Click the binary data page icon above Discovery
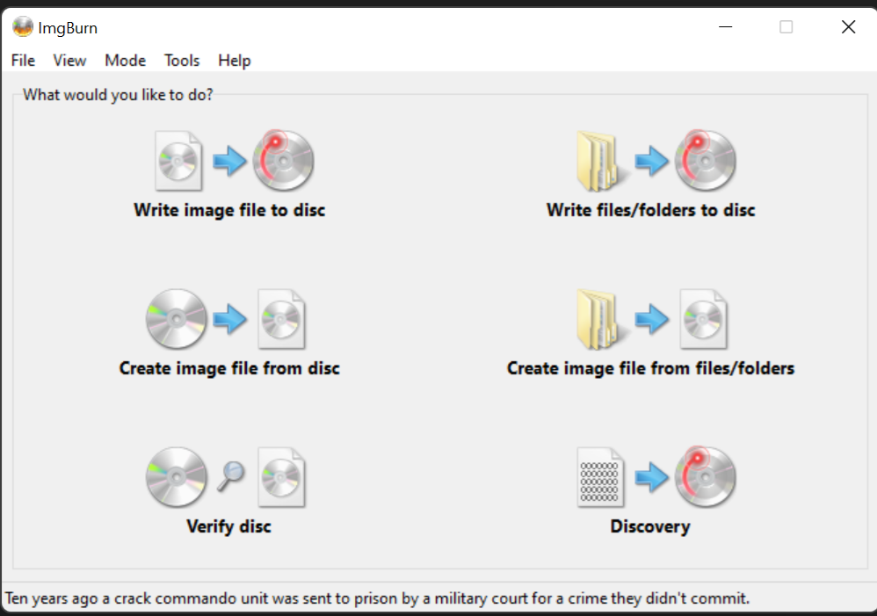877x616 pixels. (x=600, y=476)
